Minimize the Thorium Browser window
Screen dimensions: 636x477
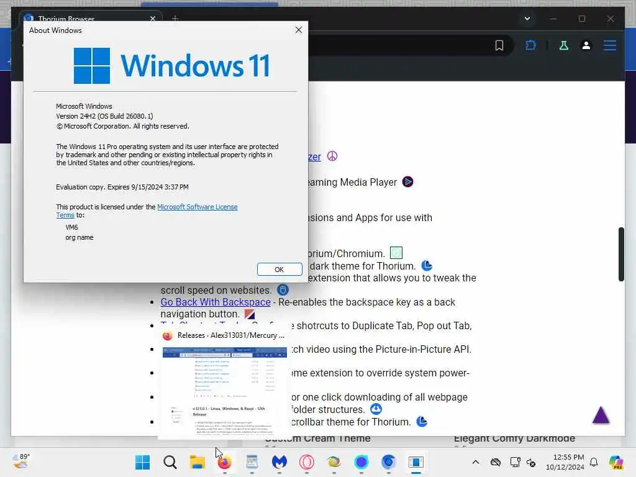tap(553, 19)
